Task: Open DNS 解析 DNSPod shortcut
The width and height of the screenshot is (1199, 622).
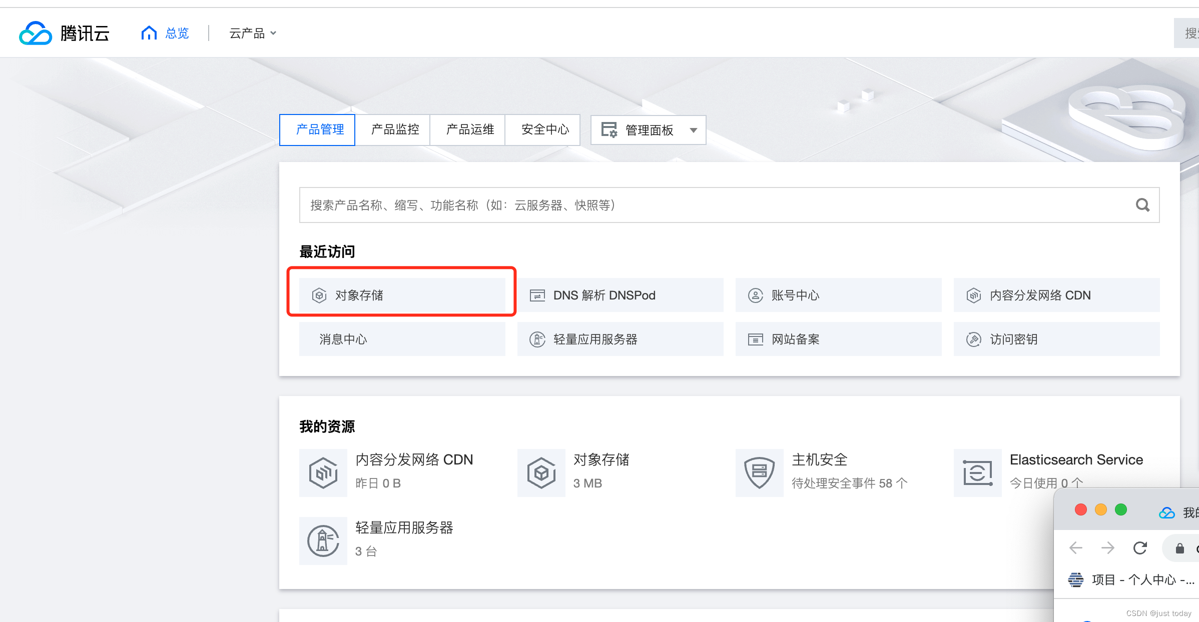Action: pos(621,295)
